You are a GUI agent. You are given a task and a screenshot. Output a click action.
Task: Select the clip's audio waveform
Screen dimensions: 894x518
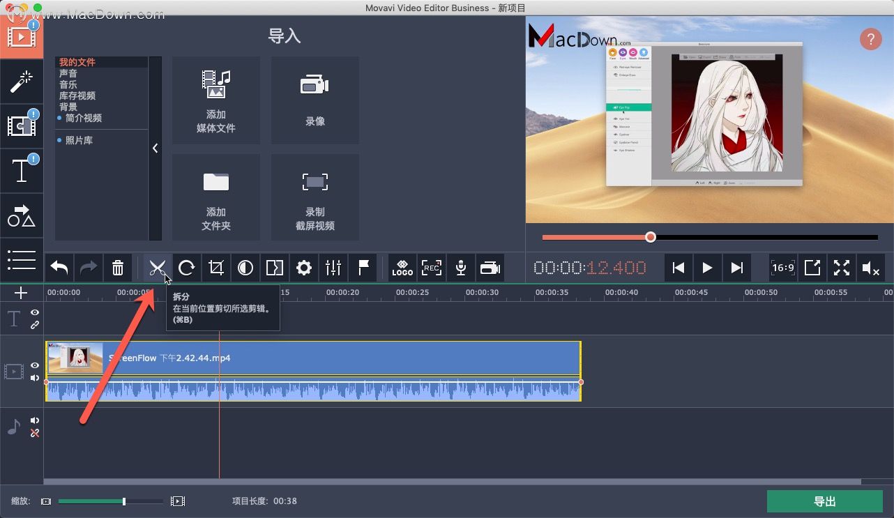pyautogui.click(x=313, y=390)
